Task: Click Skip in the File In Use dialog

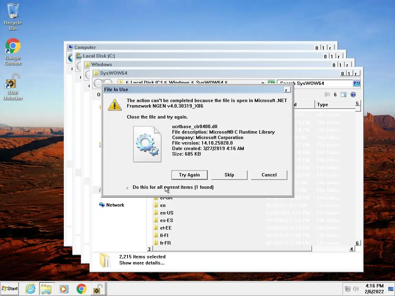Action: (x=229, y=175)
